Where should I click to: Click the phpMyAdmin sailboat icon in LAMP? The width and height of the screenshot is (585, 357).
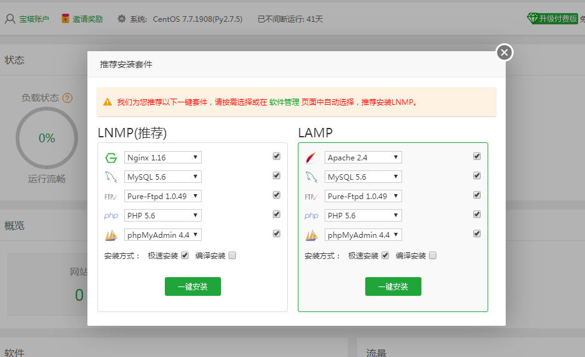[311, 235]
